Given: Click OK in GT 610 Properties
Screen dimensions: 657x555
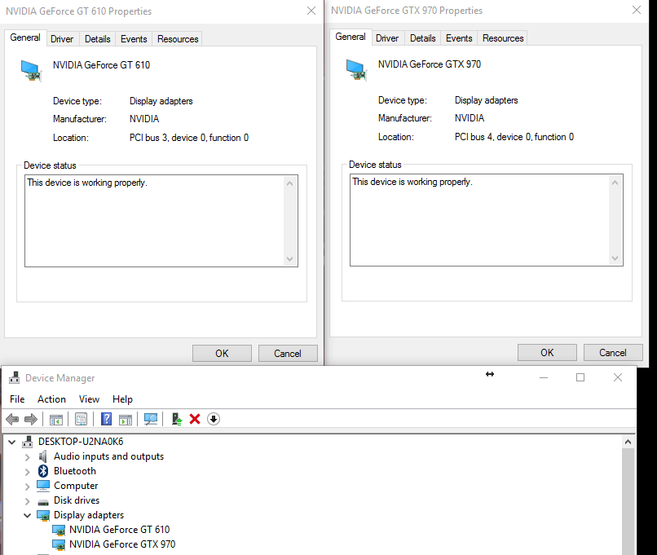Looking at the screenshot, I should tap(222, 354).
